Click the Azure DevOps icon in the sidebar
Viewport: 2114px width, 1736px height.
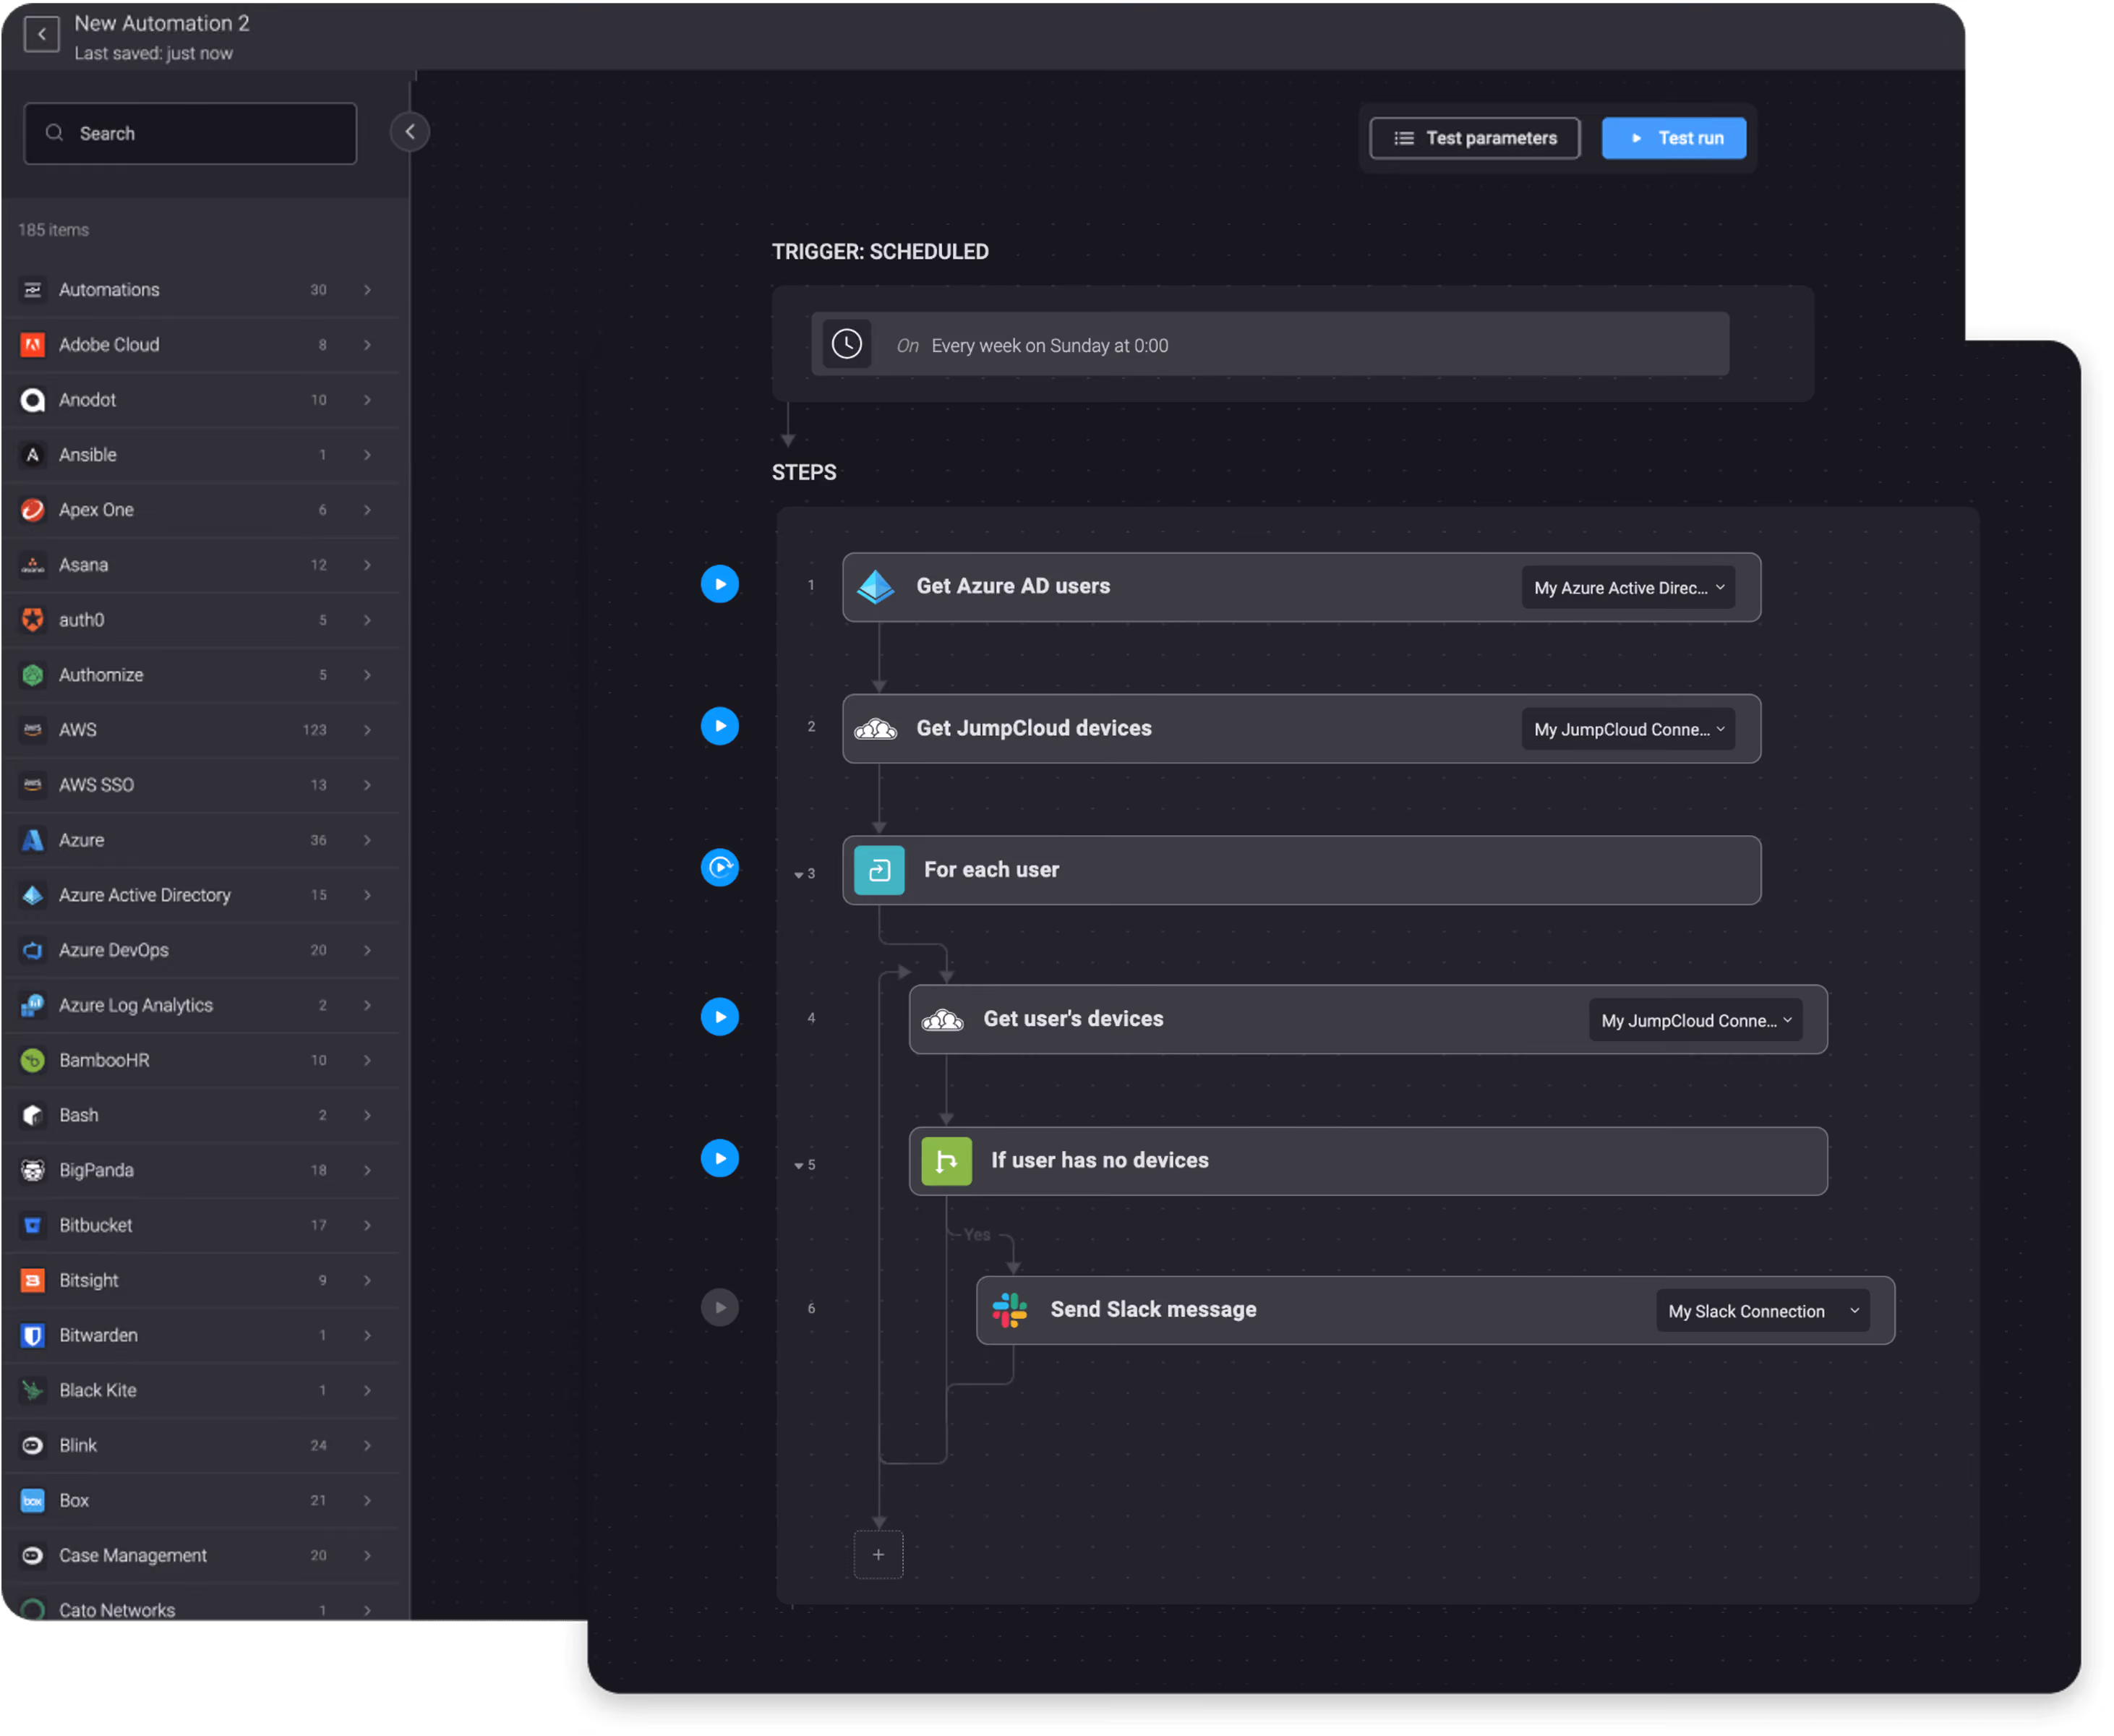coord(33,951)
